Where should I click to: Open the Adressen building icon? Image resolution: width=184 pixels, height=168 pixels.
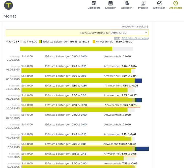pyautogui.click(x=127, y=3)
